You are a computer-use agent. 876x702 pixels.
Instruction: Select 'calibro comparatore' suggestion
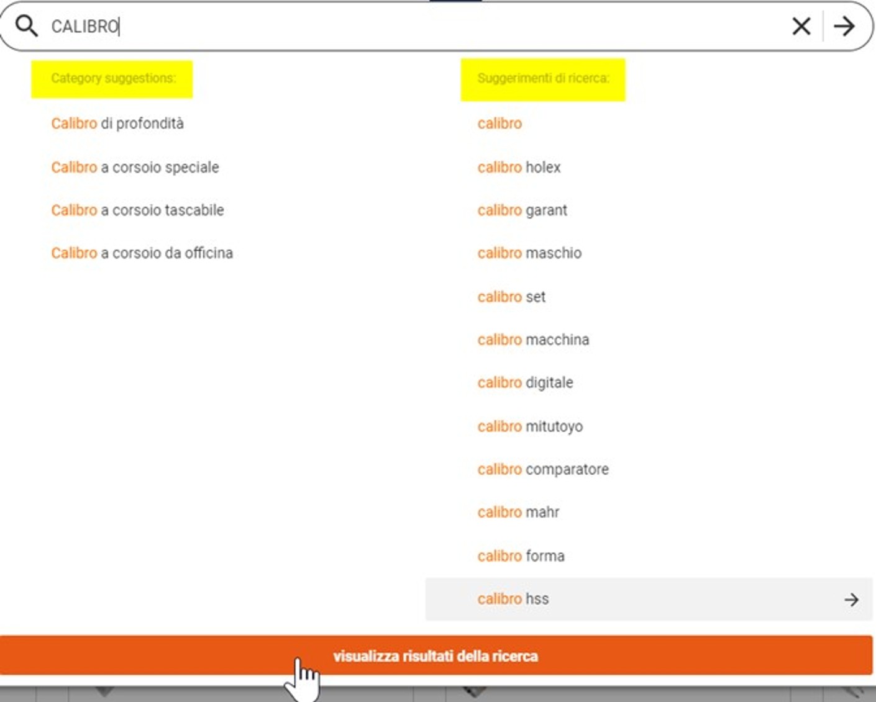coord(543,469)
